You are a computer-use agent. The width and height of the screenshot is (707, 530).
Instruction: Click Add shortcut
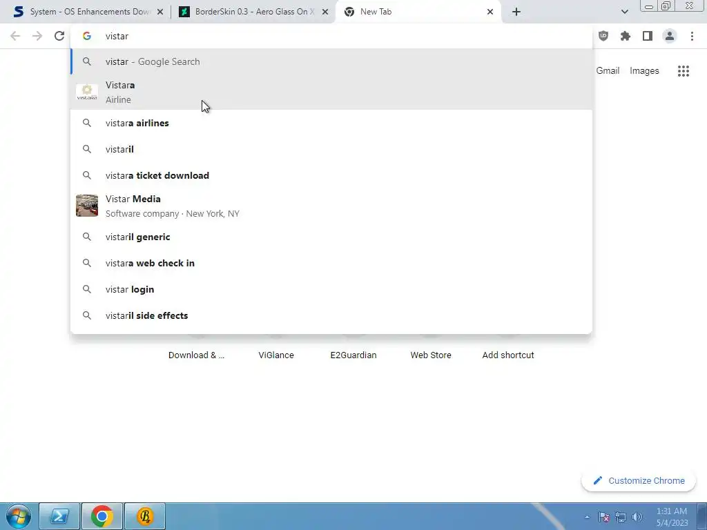(x=508, y=355)
